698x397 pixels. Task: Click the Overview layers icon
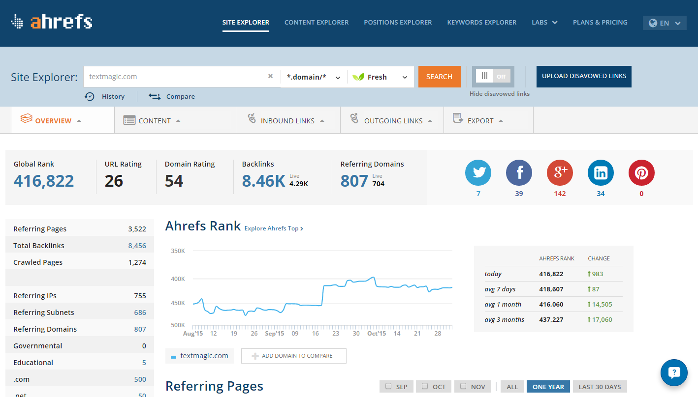(x=26, y=118)
